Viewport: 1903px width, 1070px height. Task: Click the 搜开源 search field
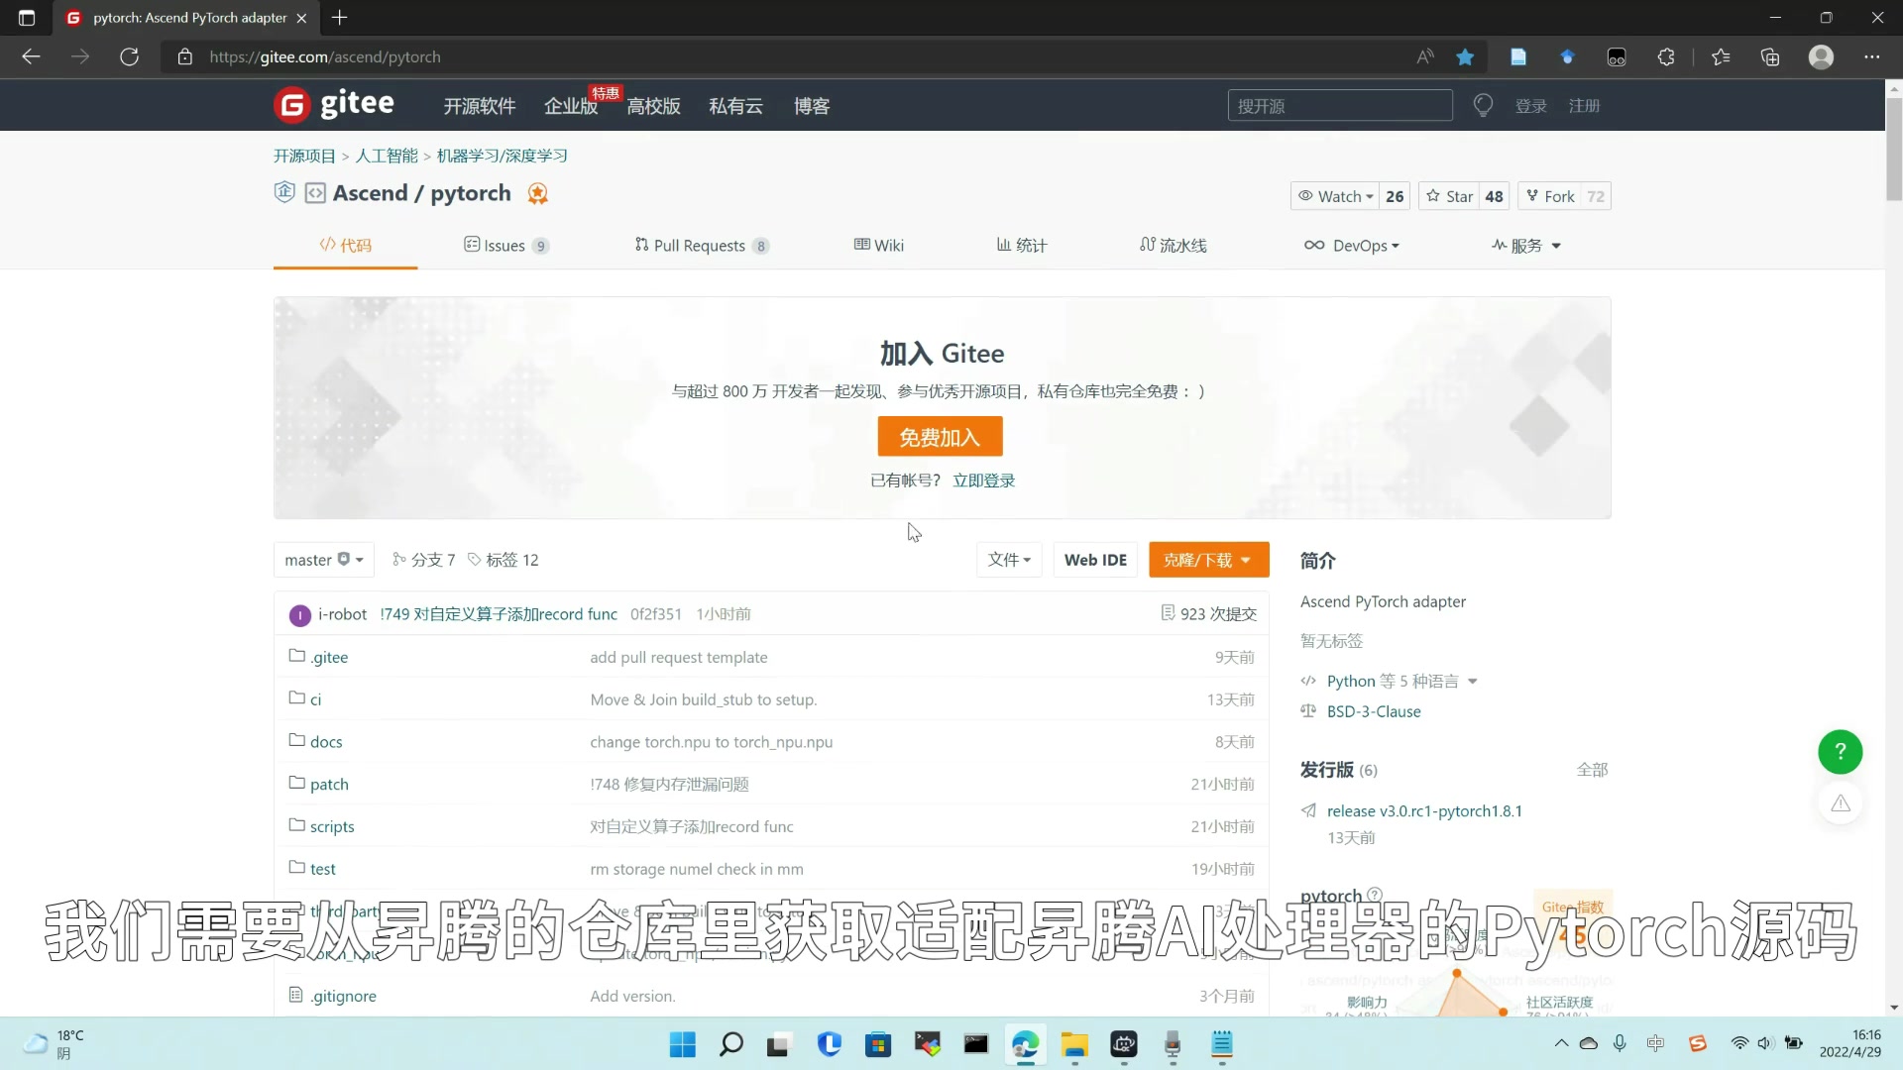coord(1339,106)
